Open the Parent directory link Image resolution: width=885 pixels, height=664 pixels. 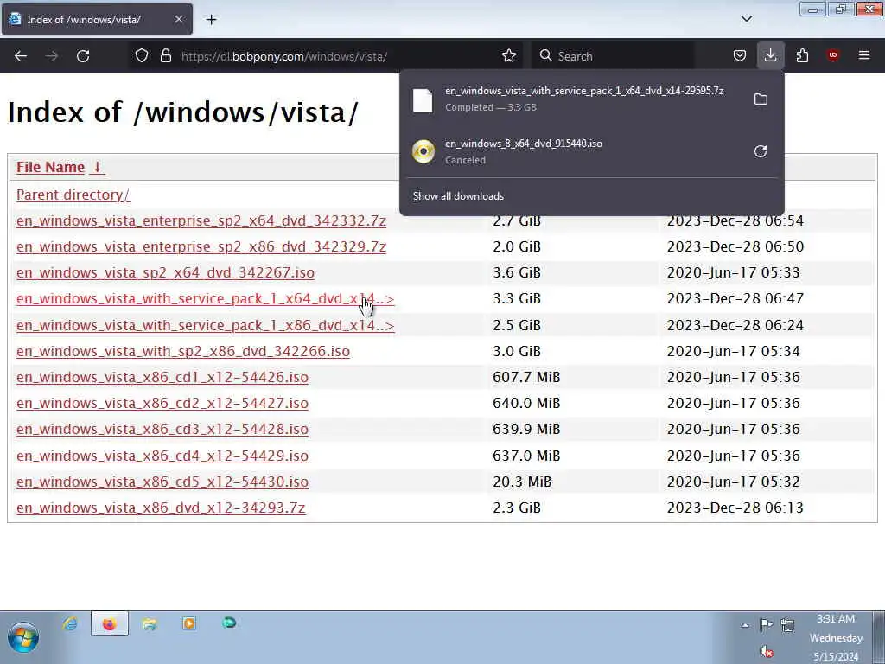click(x=73, y=195)
